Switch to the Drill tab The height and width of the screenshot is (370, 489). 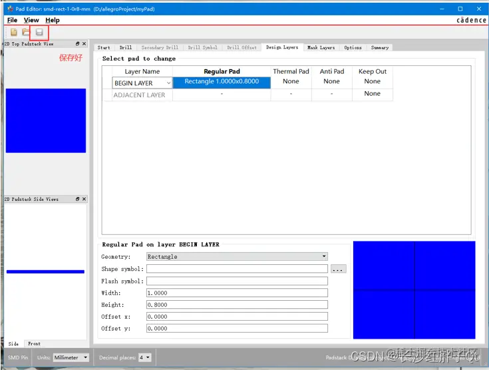tap(126, 47)
